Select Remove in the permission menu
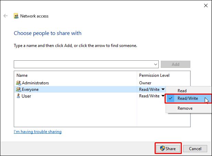The width and height of the screenshot is (212, 156). point(185,108)
